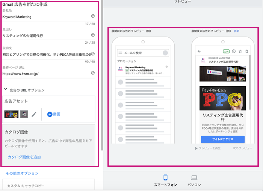Viewport: 263px width, 191px height.
Task: Click Keyword Marketing logo in collapsed ad
Action: [x=121, y=69]
